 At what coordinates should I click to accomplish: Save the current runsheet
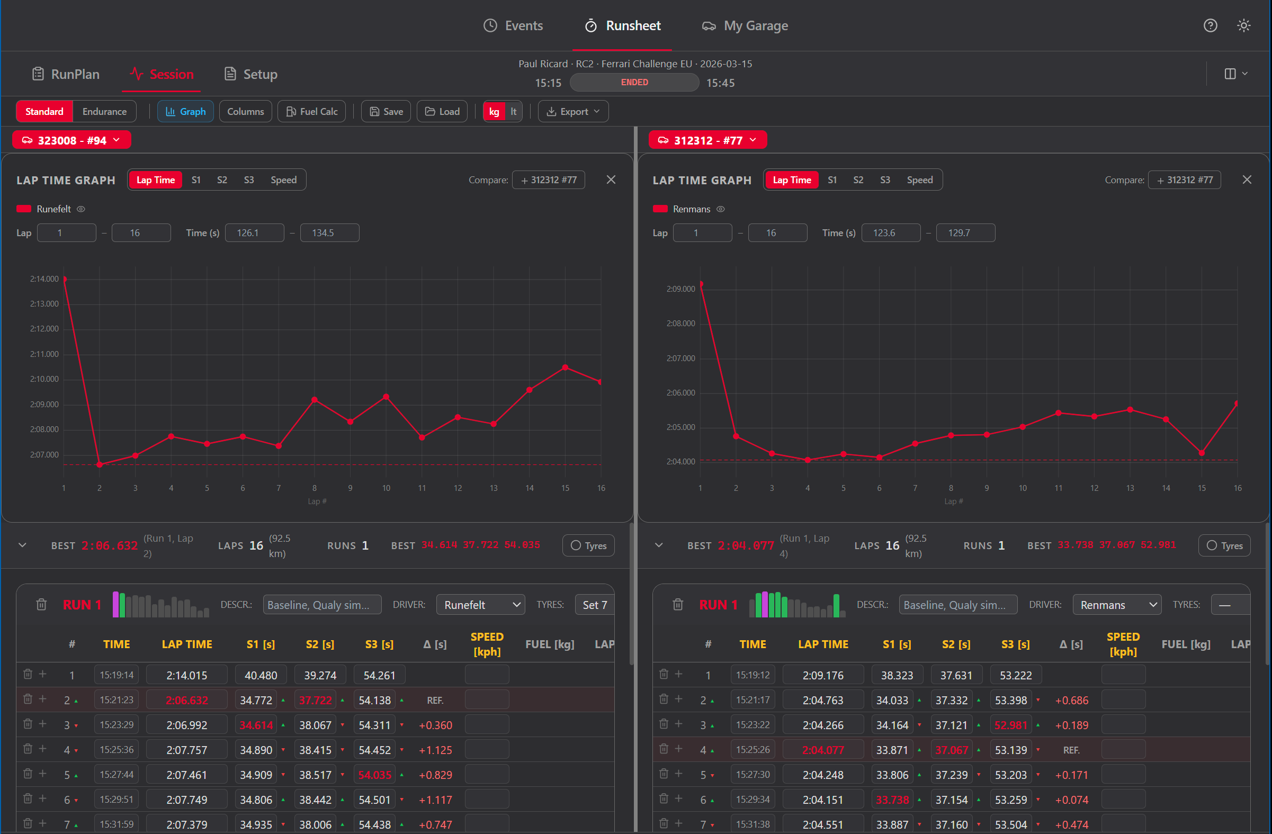386,111
